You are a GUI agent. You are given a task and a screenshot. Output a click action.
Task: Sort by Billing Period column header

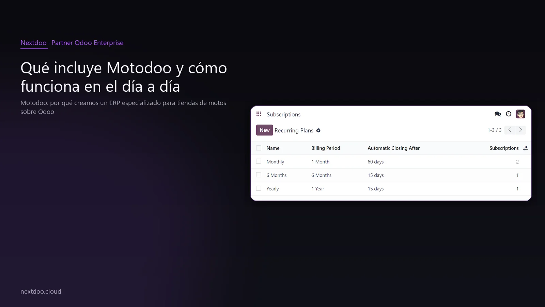[x=326, y=148]
